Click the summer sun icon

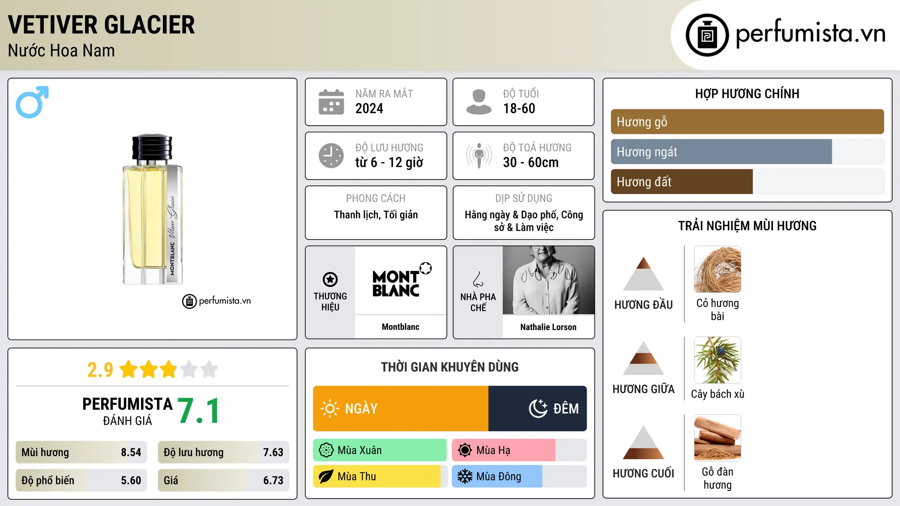tap(465, 450)
